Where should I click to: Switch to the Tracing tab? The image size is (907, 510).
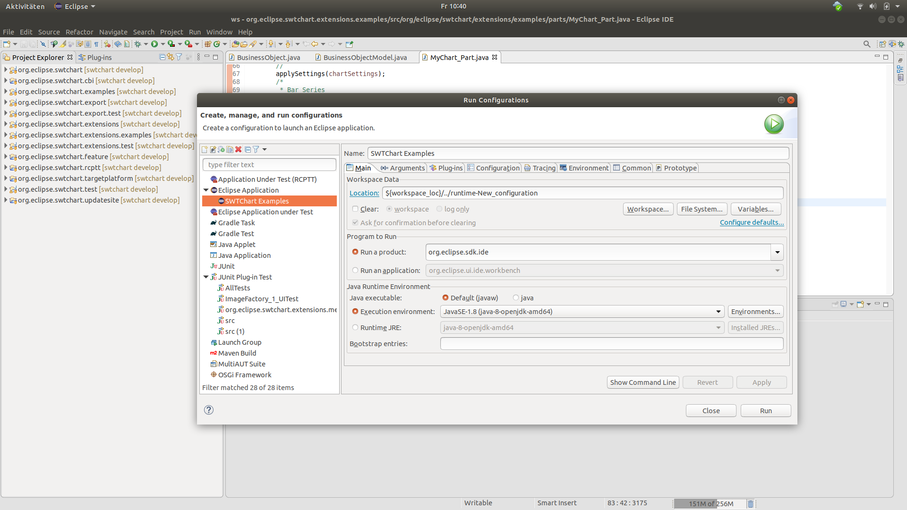point(539,168)
